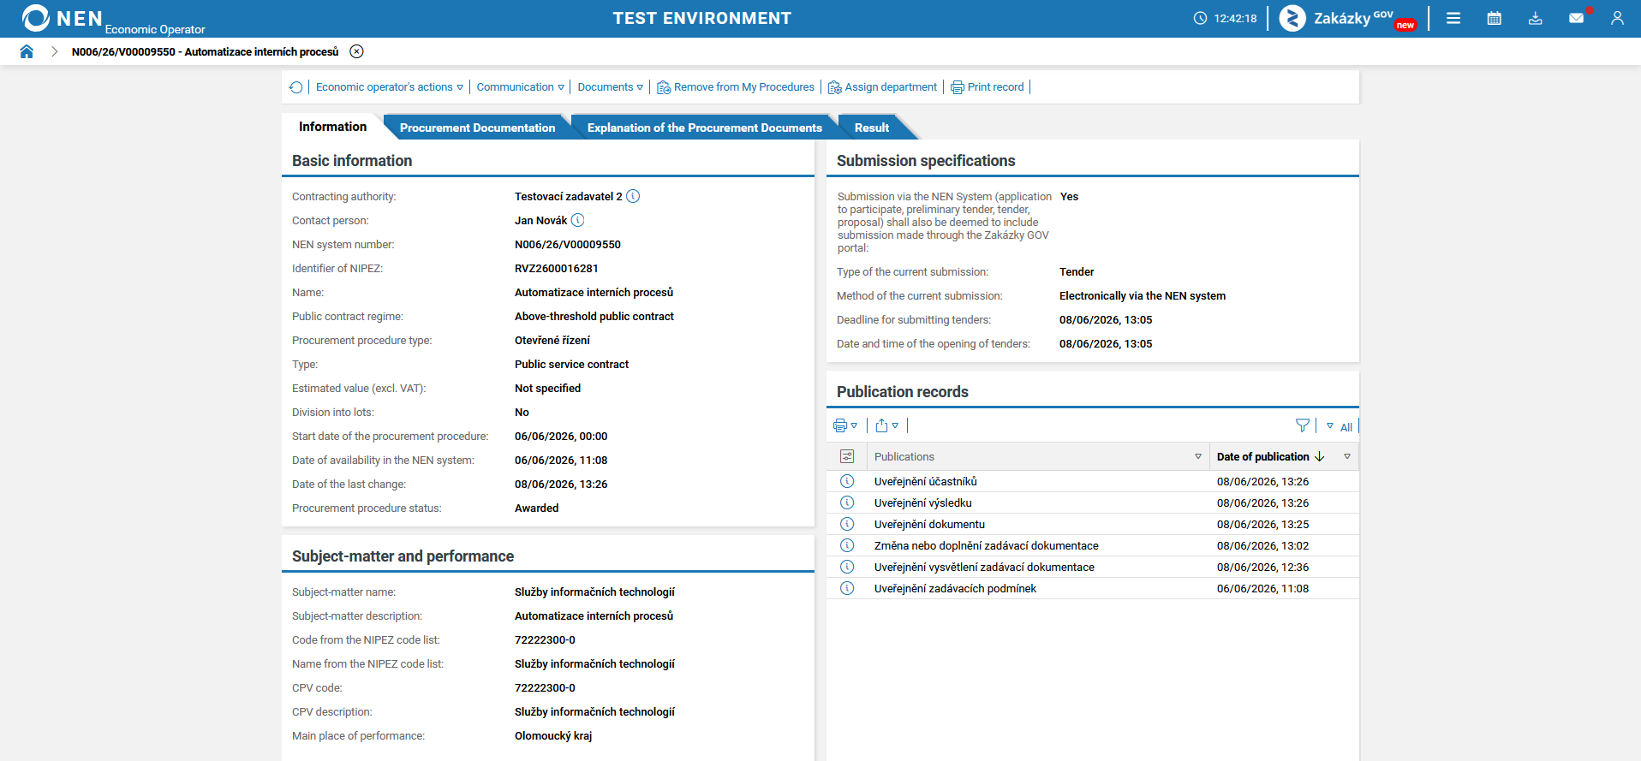Click date 06/06/2026, 11:08 in Publication records

click(1262, 589)
